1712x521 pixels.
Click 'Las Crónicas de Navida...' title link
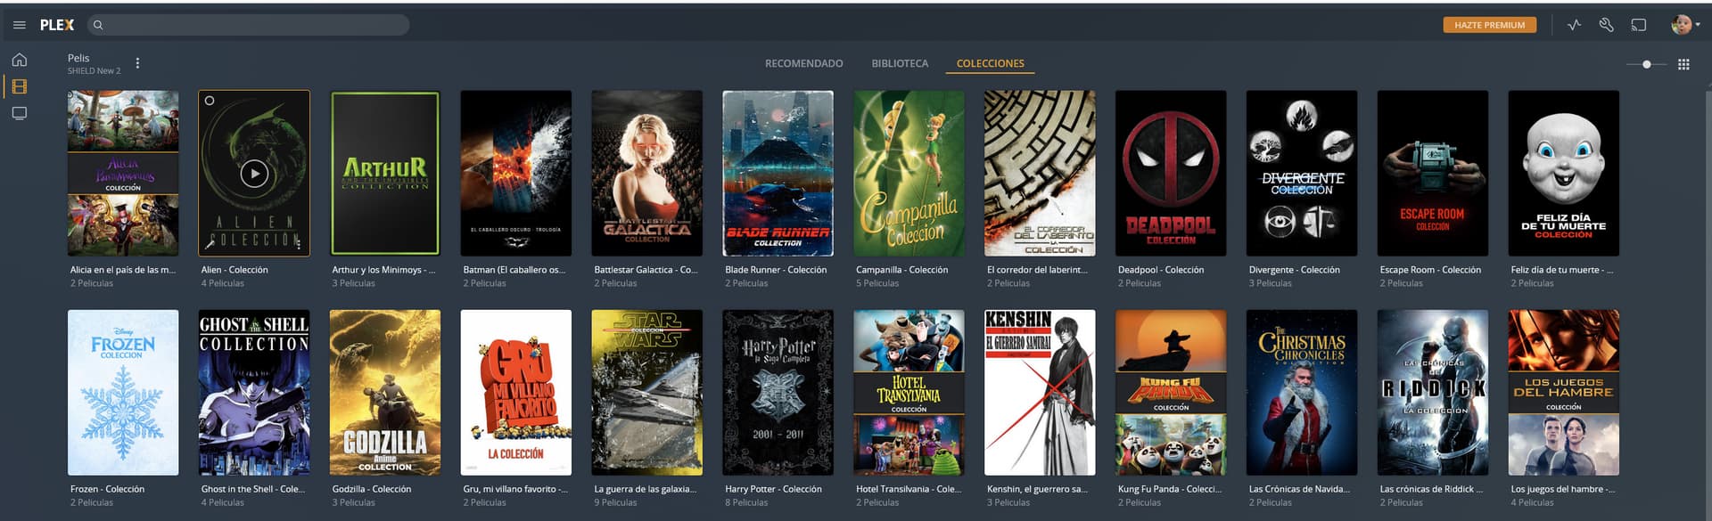pos(1299,489)
